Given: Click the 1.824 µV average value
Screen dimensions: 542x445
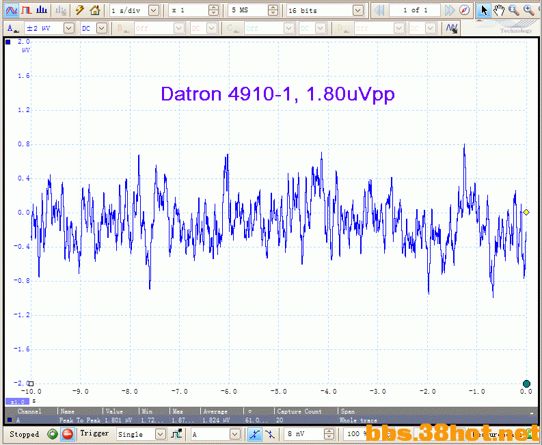Looking at the screenshot, I should [x=216, y=420].
